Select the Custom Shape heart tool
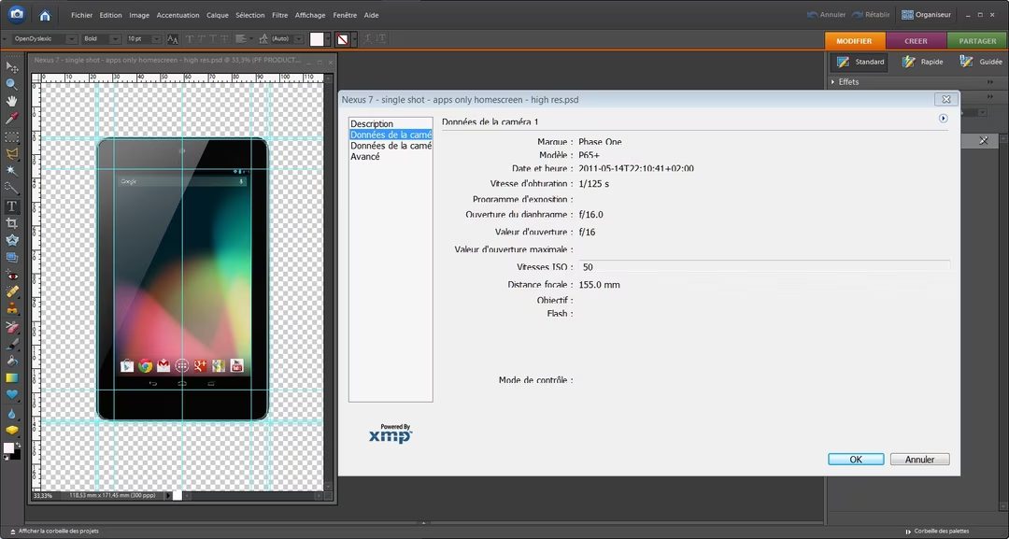 click(x=11, y=395)
